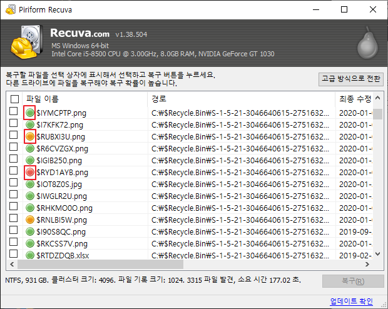
Task: Close the Piriform Recuva window
Action: [x=373, y=9]
